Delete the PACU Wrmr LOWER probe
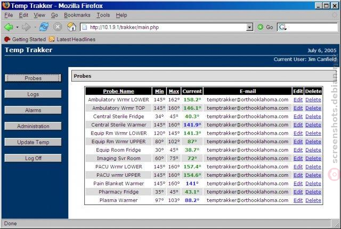 (x=313, y=167)
